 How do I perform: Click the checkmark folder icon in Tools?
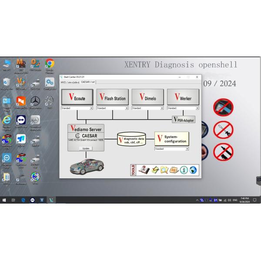point(154,170)
